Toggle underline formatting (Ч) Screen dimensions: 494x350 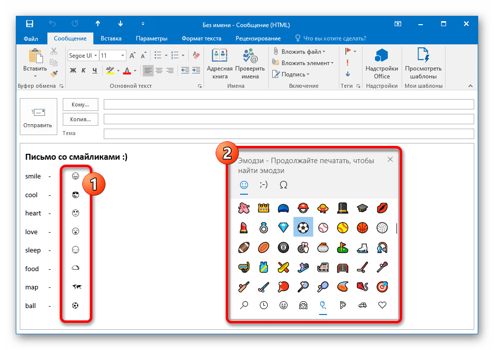[x=94, y=70]
